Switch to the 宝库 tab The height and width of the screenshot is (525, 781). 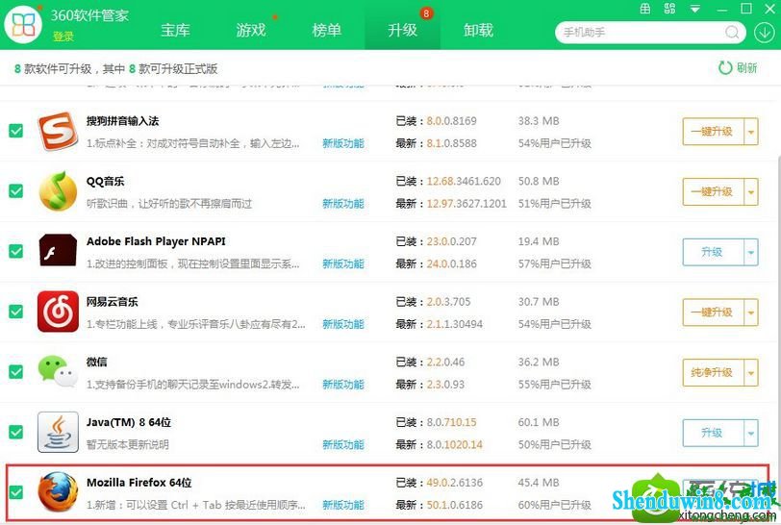click(175, 31)
